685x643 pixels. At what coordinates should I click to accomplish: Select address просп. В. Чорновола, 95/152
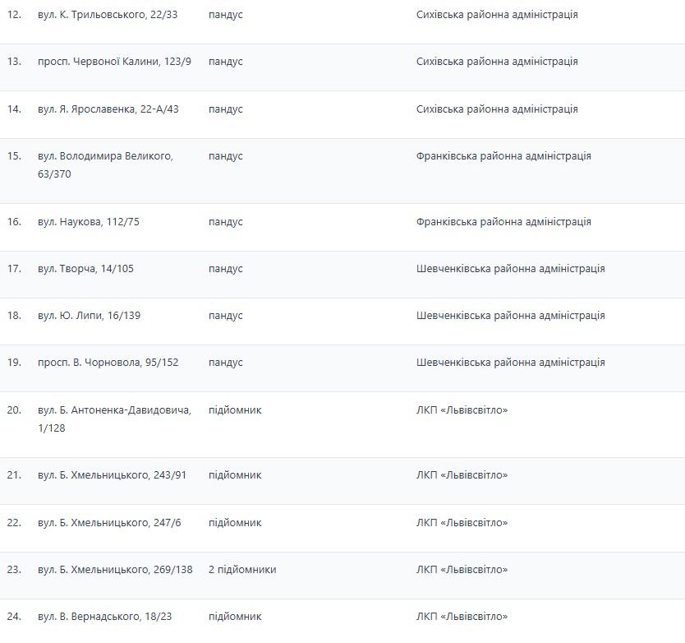(108, 363)
